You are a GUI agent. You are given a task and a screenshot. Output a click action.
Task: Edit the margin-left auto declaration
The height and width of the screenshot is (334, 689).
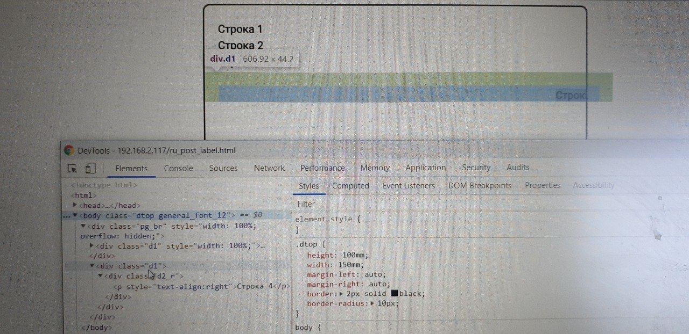(347, 274)
